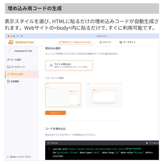Viewport: 164px width, 164px height.
Task: Toggle dark mode icon in code block
Action: pyautogui.click(x=147, y=143)
